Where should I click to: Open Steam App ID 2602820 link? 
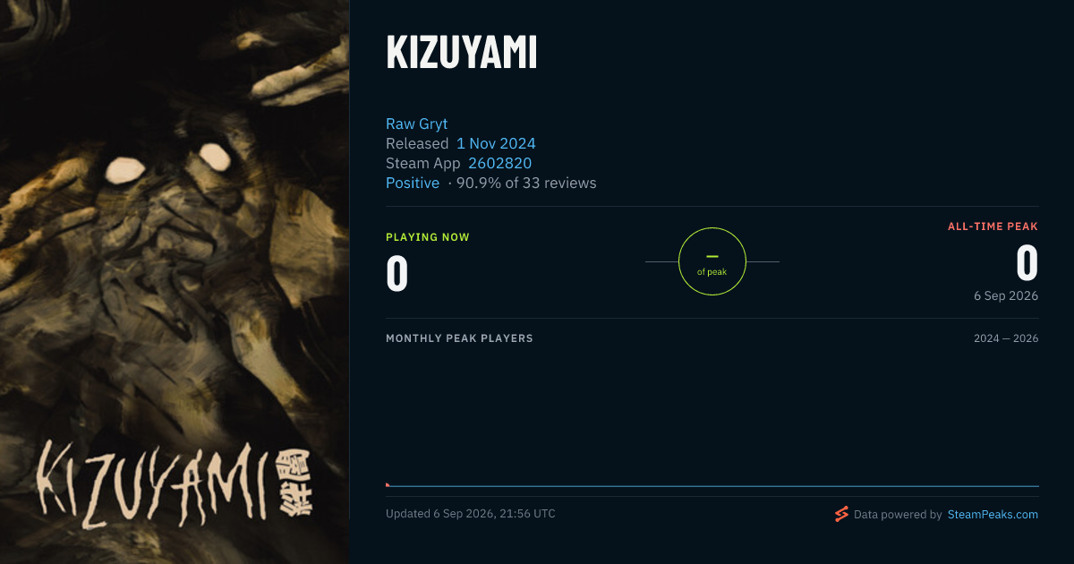(499, 163)
